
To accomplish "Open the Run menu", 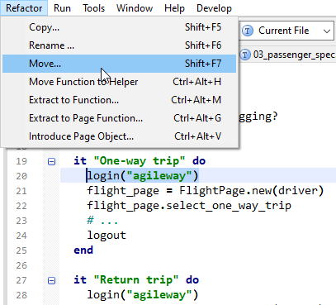I will (62, 8).
